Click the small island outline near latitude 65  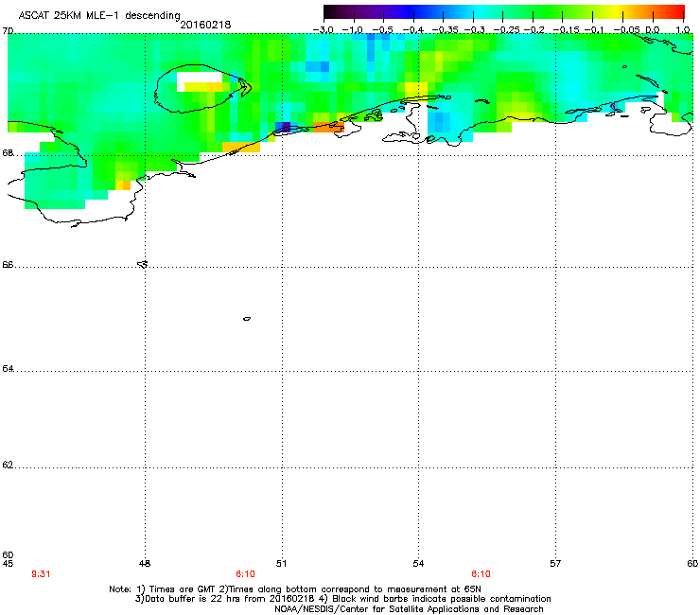[247, 319]
